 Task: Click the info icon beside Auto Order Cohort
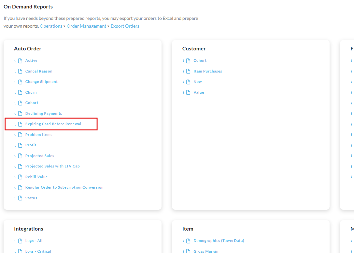pyautogui.click(x=15, y=103)
